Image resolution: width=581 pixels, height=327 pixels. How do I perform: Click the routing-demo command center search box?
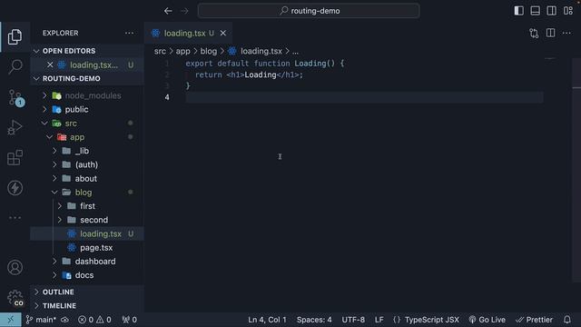tap(309, 11)
